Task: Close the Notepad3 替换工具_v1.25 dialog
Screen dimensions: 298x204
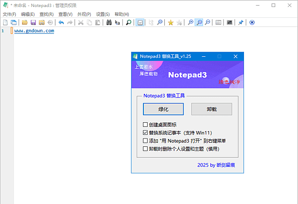Action: click(236, 57)
